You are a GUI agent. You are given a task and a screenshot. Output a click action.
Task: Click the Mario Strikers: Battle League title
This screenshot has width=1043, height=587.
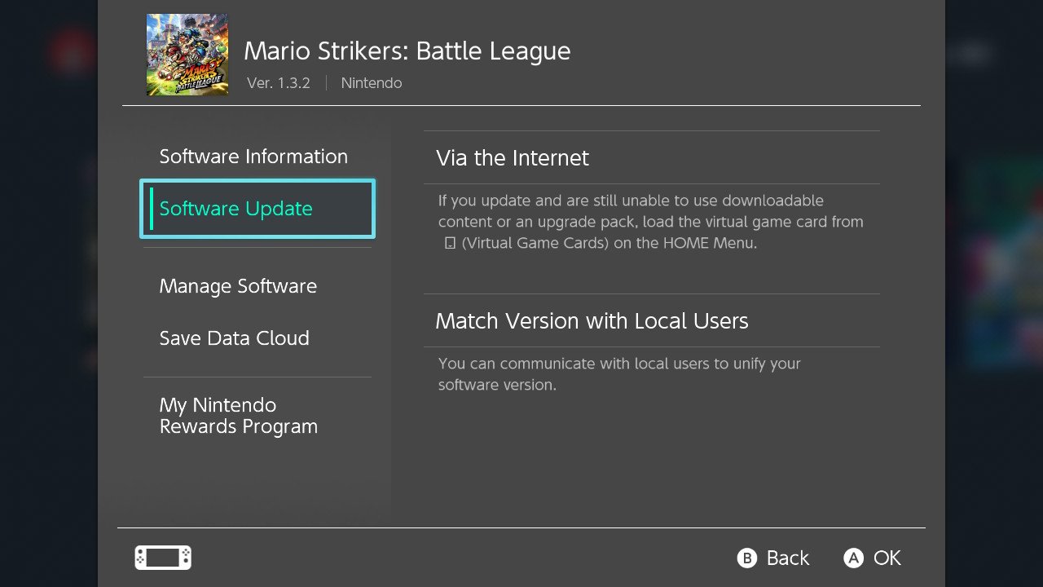[x=407, y=51]
